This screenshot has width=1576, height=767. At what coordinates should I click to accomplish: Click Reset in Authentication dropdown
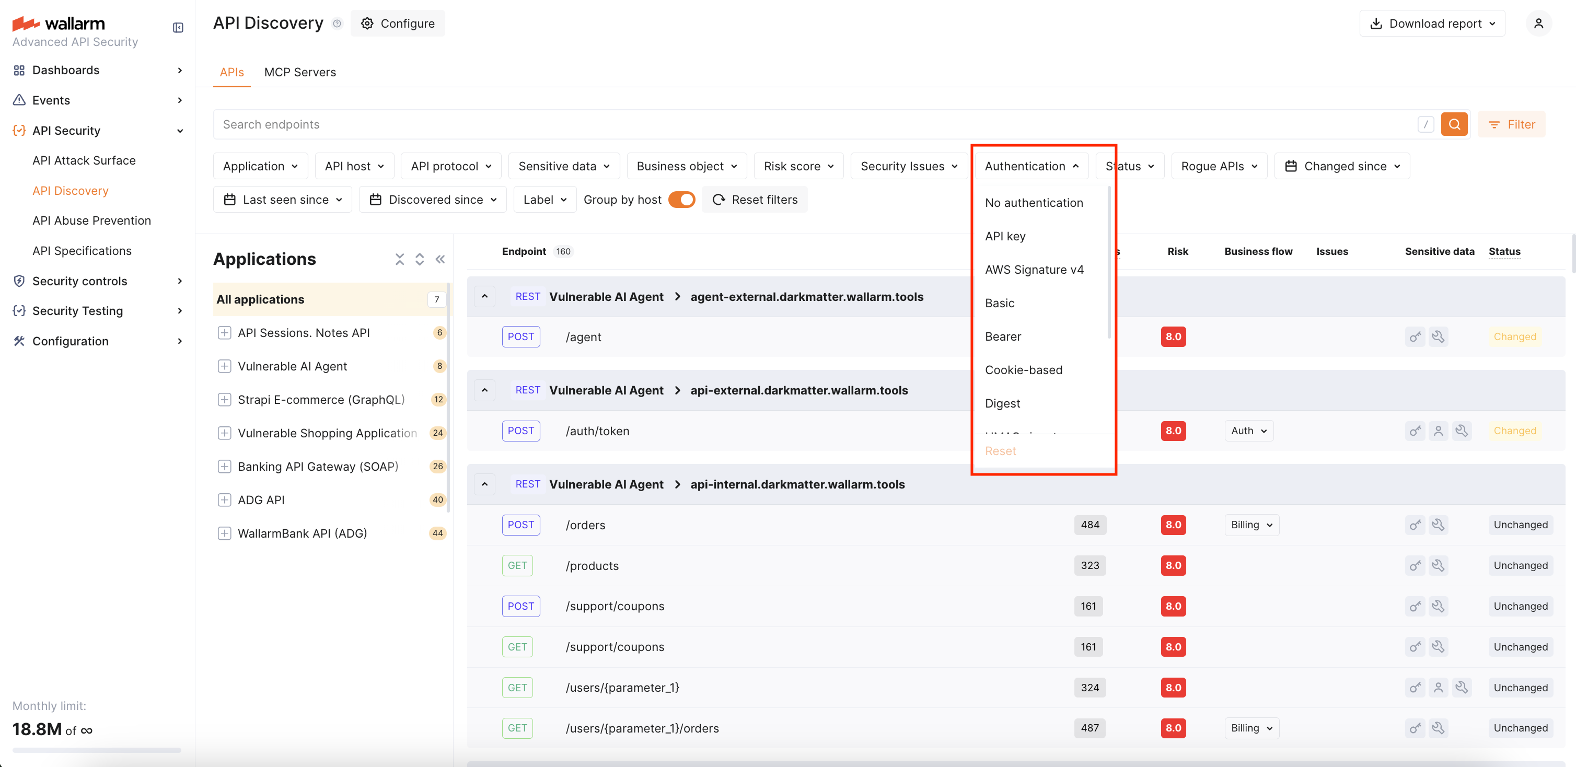[x=1000, y=451]
